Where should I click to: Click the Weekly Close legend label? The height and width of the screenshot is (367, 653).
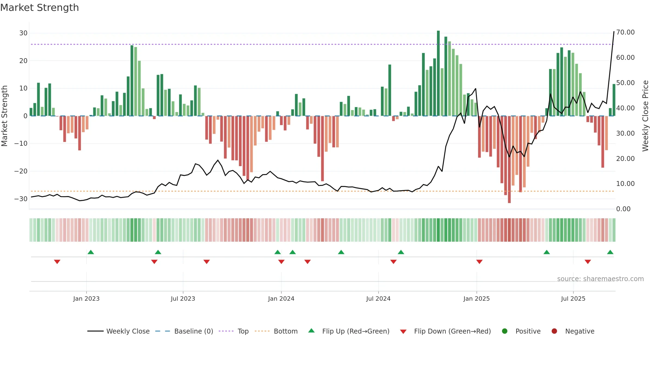point(128,331)
